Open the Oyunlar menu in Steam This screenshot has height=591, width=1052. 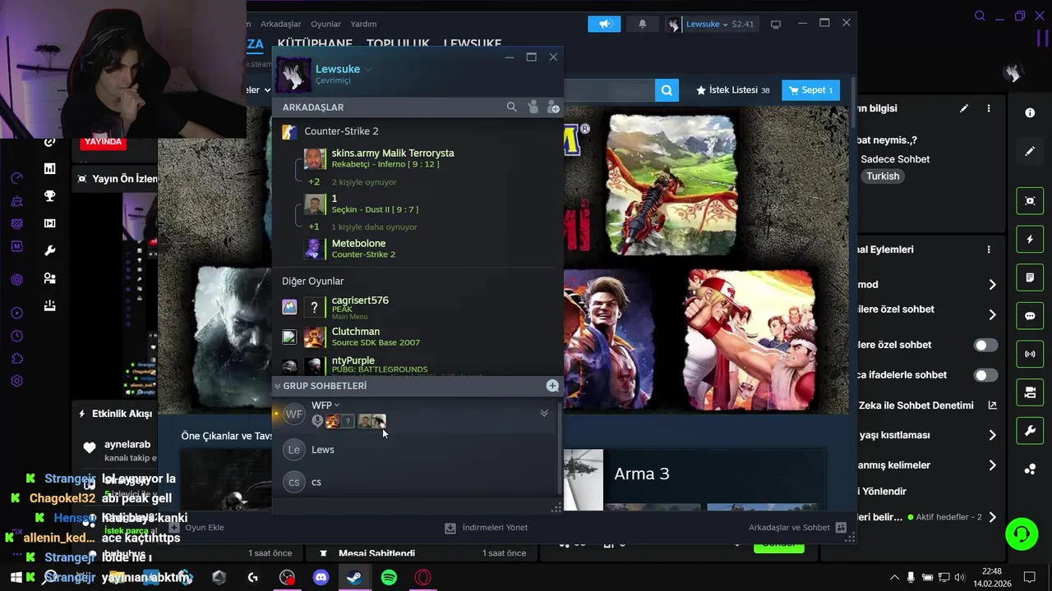(x=325, y=24)
